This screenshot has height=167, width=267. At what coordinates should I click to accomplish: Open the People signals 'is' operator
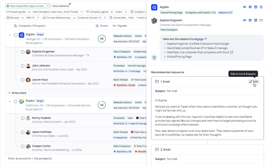point(29,12)
